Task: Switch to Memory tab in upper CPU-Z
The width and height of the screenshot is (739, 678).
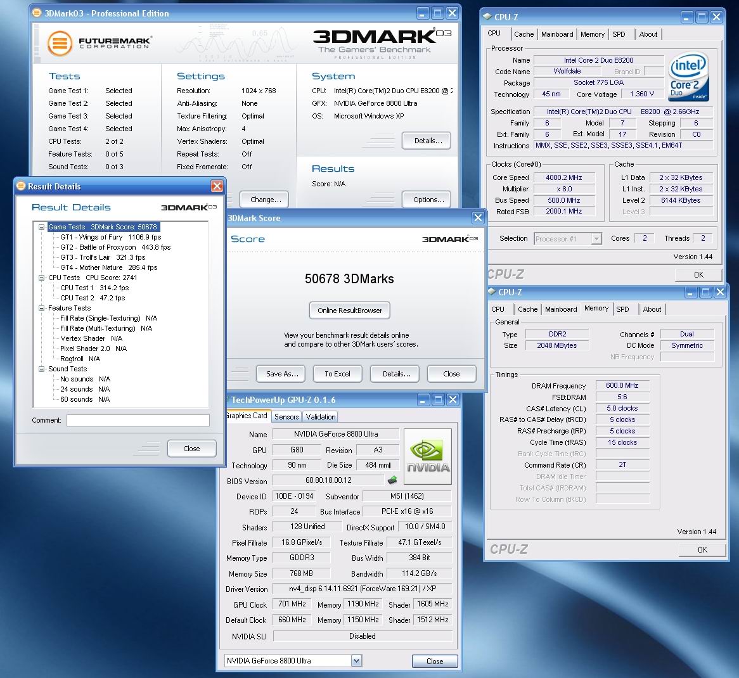Action: pyautogui.click(x=593, y=34)
